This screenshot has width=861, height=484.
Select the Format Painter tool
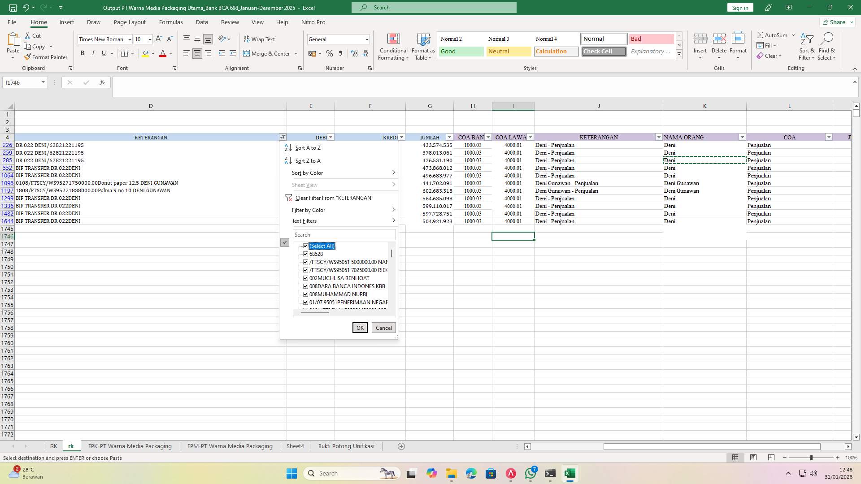click(x=46, y=57)
